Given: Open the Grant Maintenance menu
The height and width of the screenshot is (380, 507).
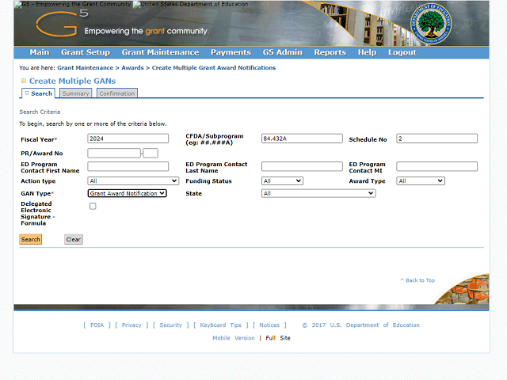Looking at the screenshot, I should click(x=160, y=52).
